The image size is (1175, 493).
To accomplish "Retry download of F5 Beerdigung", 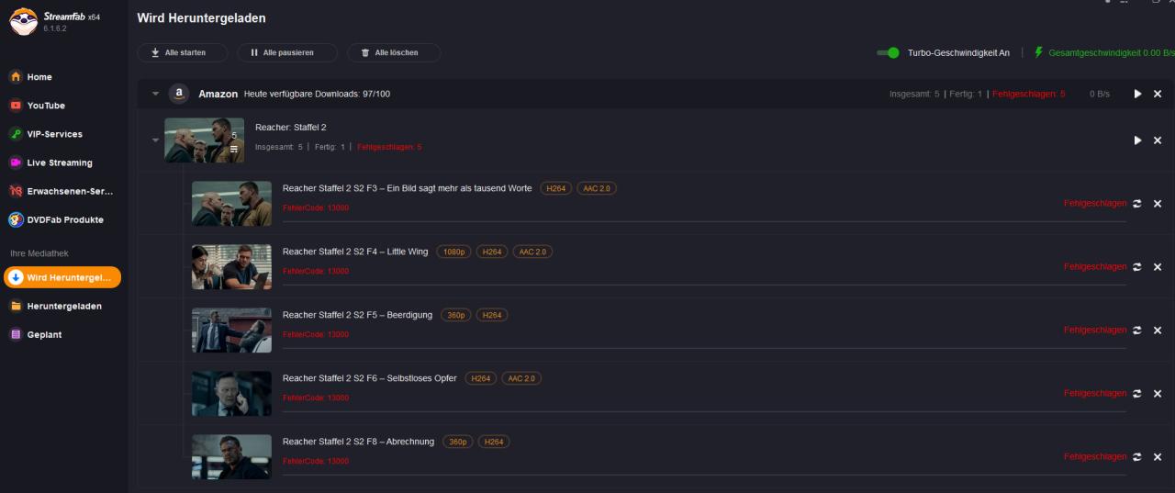I will (1138, 330).
